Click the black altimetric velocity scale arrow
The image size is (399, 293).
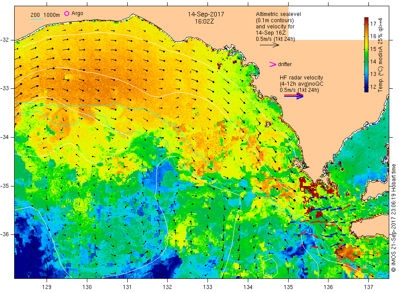(269, 45)
